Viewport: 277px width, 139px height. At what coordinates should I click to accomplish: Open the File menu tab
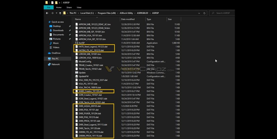click(x=48, y=7)
